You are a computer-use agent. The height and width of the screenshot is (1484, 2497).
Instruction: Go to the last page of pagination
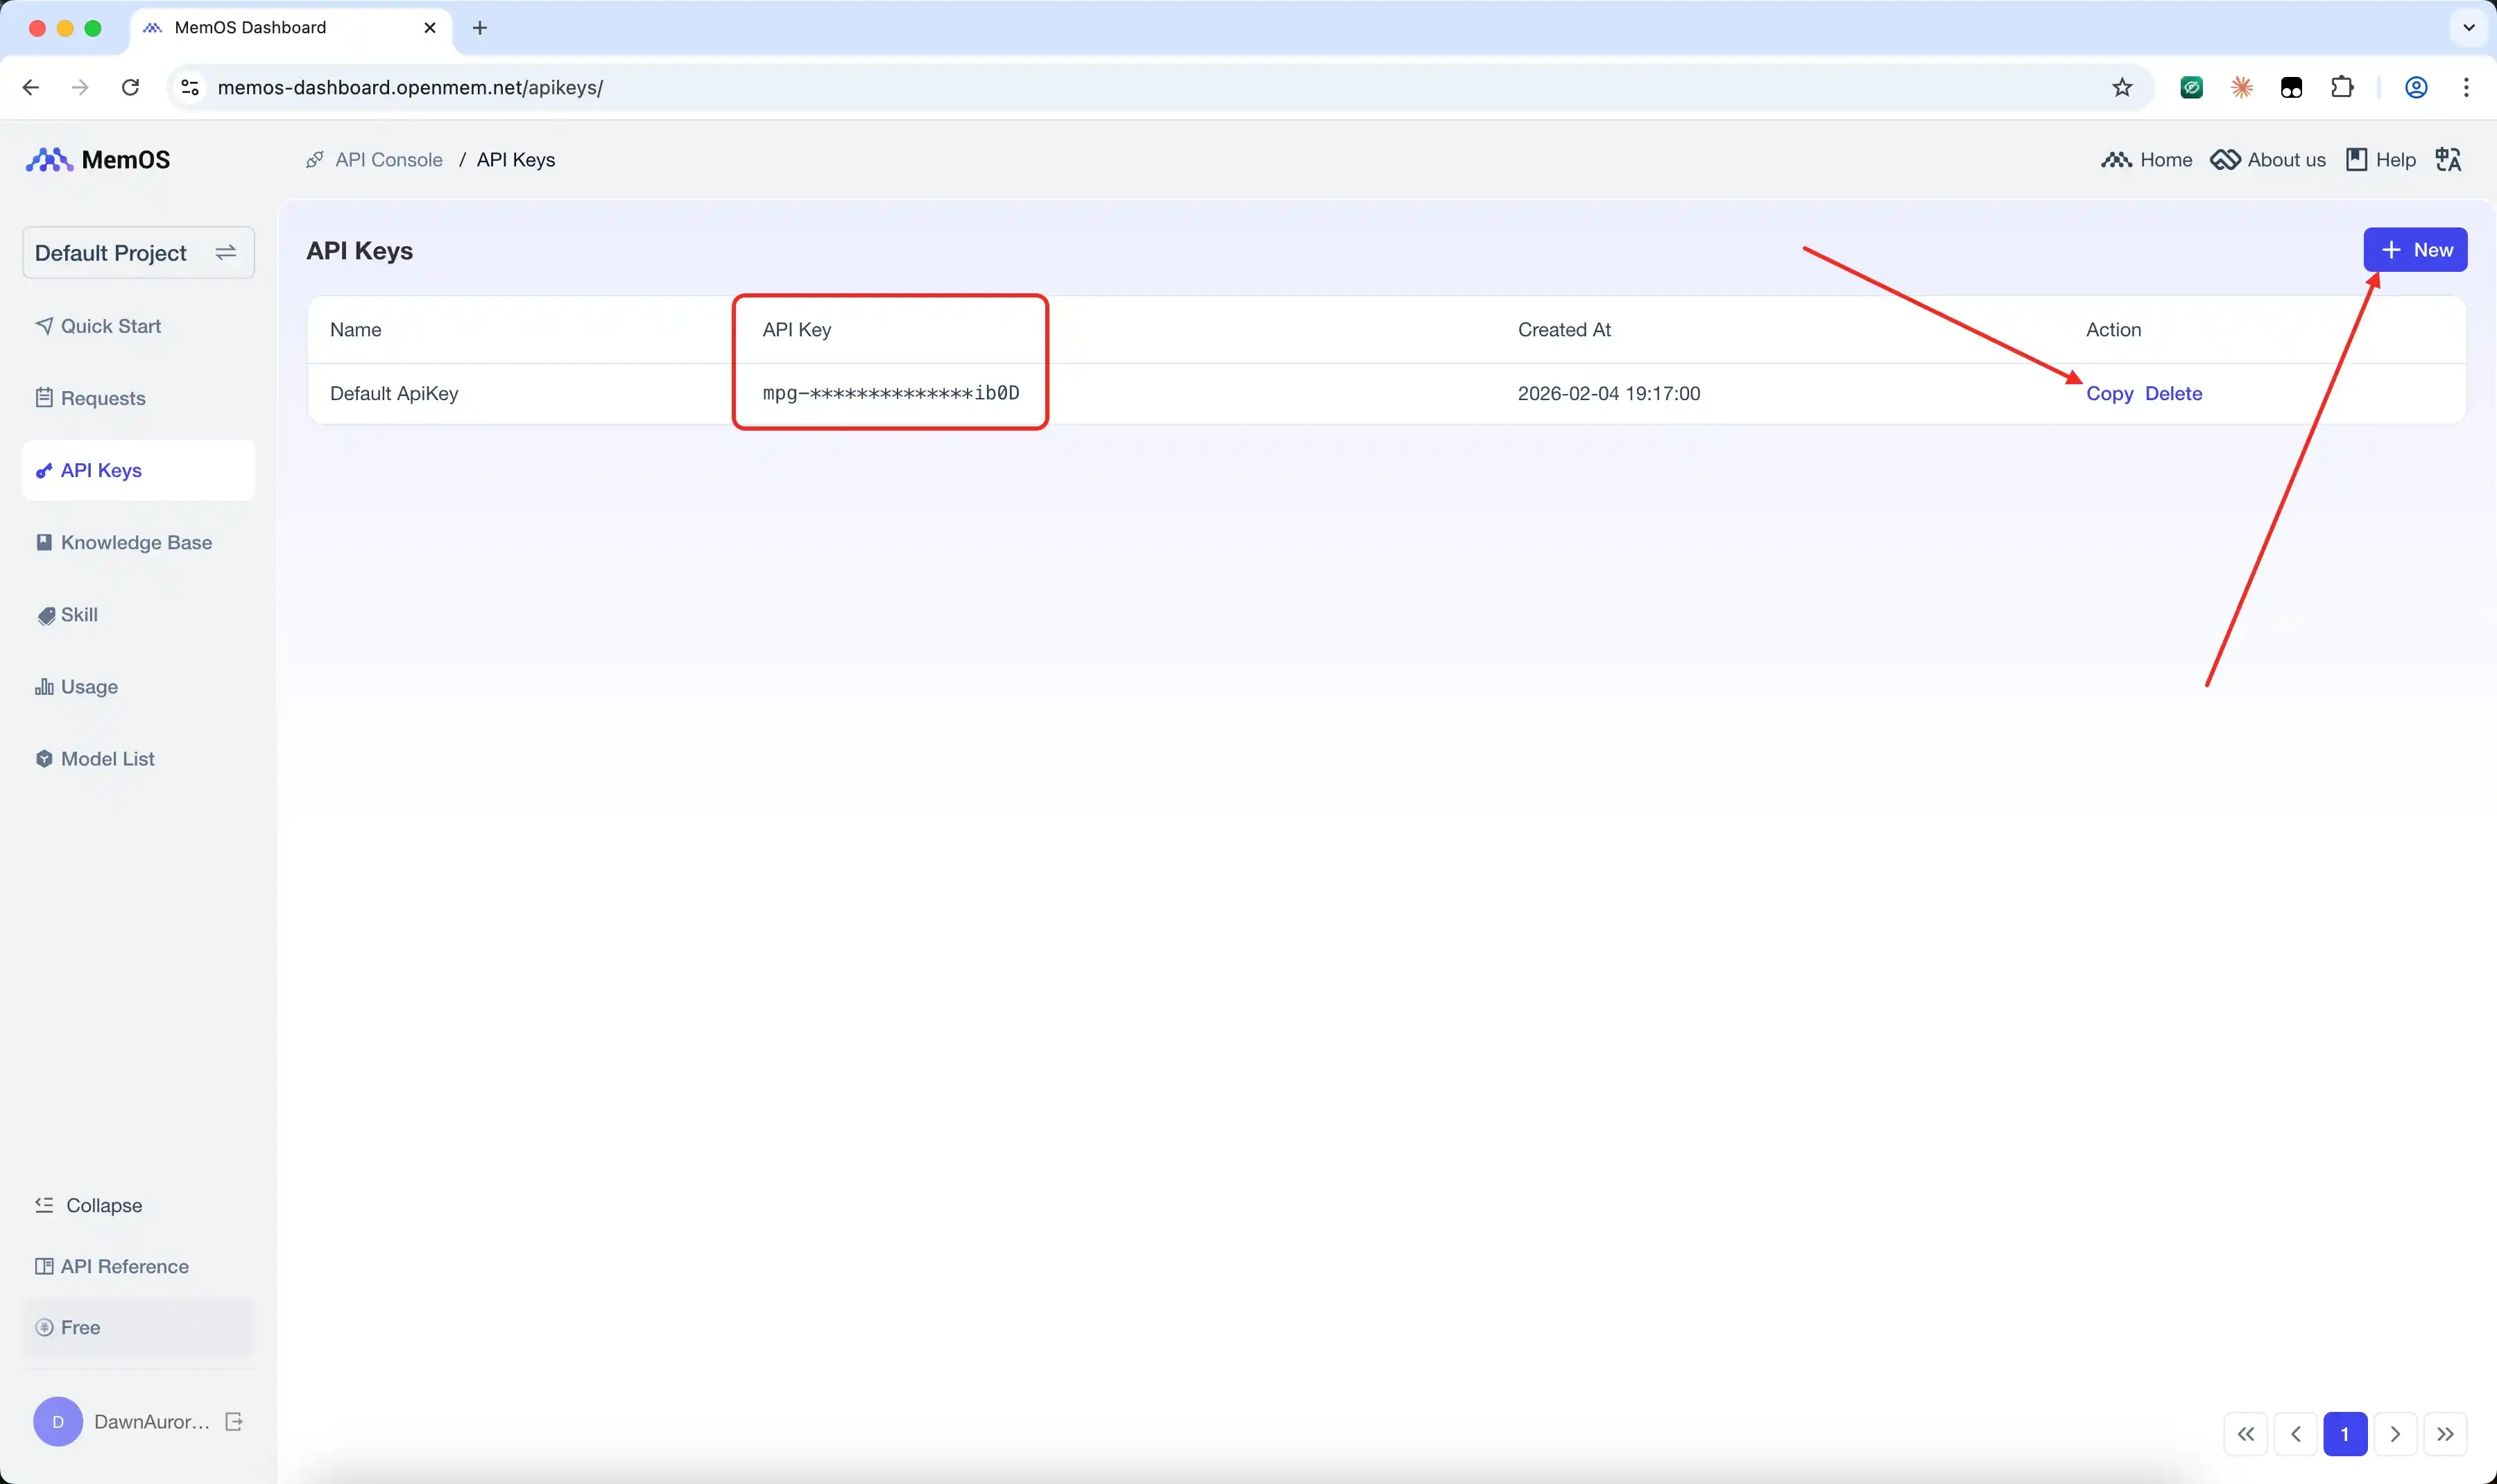[2444, 1434]
